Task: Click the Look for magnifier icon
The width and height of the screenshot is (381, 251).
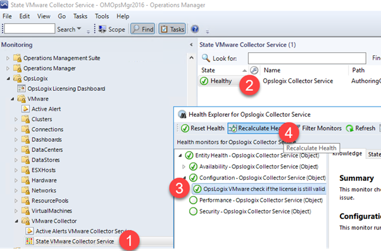Action: click(206, 58)
